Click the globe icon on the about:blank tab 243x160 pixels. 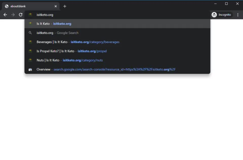click(x=7, y=6)
